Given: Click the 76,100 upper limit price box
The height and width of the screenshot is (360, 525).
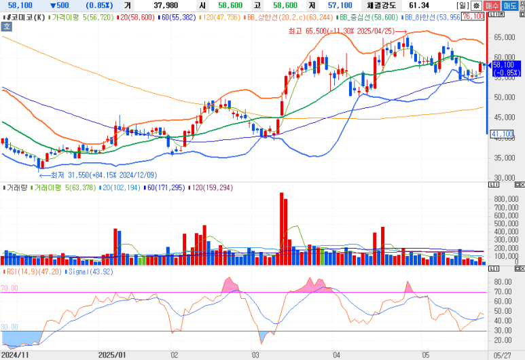Looking at the screenshot, I should pos(473,16).
